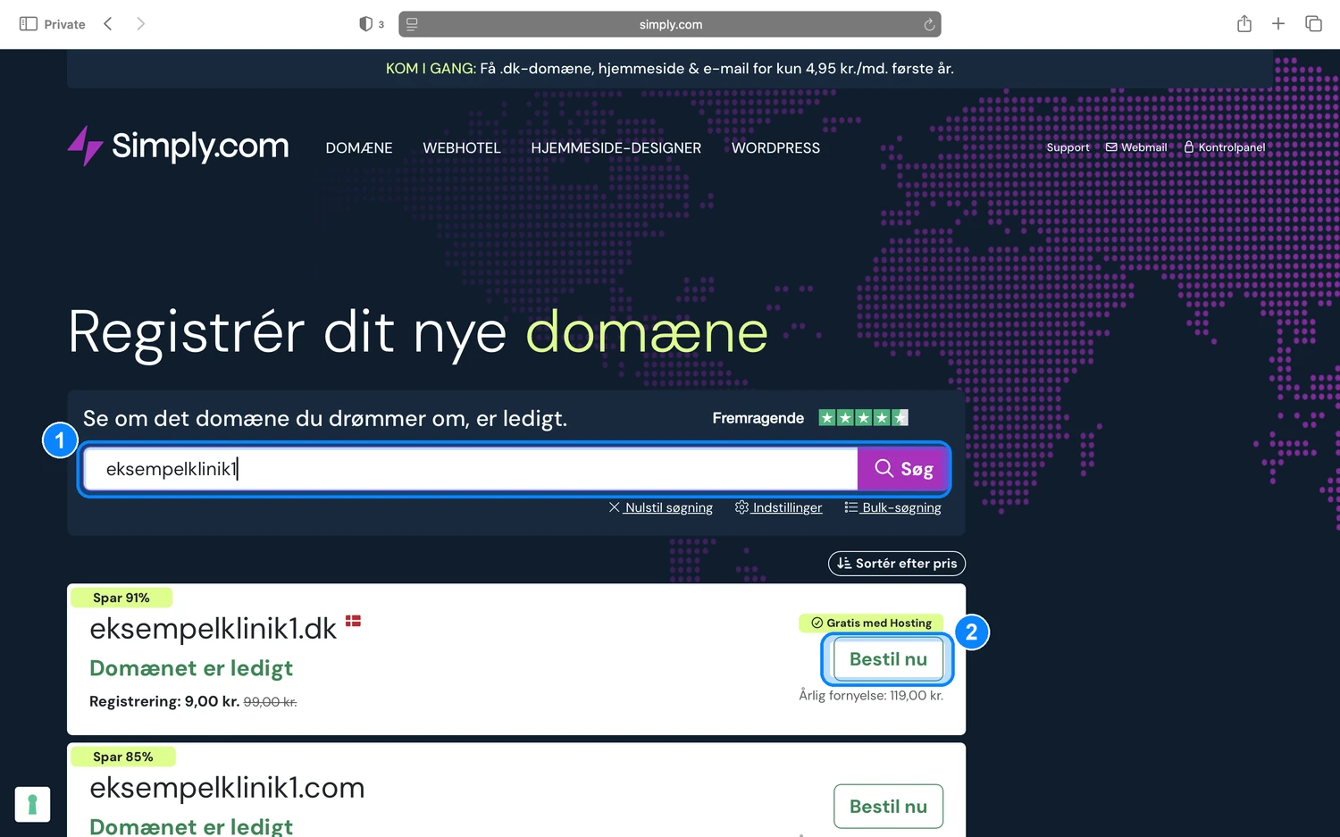Open the Support link
This screenshot has height=837, width=1340.
click(1068, 147)
